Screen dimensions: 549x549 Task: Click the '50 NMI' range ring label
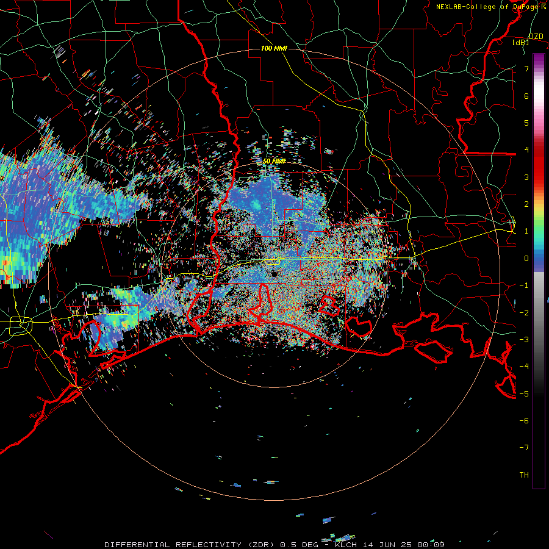coord(274,162)
